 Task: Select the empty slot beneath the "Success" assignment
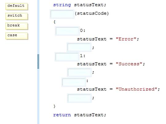pyautogui.click(x=79, y=72)
